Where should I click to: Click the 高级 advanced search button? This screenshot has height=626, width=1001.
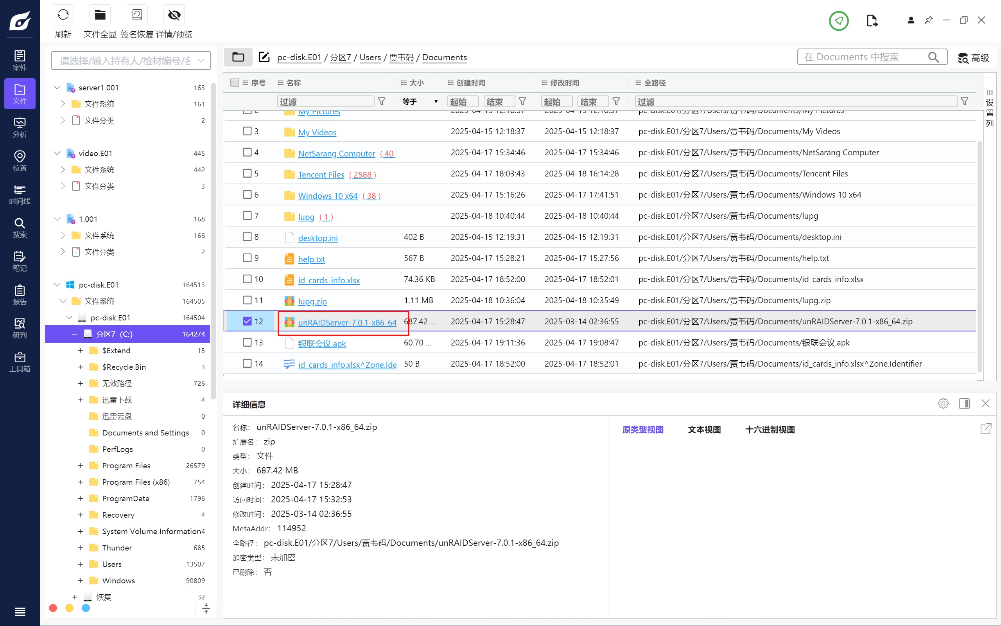974,58
